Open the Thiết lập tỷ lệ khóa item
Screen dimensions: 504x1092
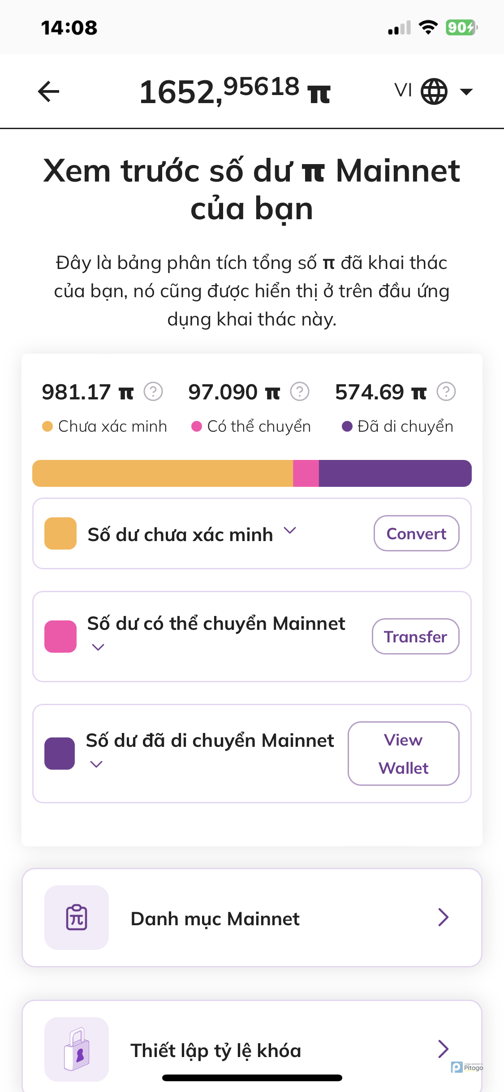pyautogui.click(x=252, y=1049)
